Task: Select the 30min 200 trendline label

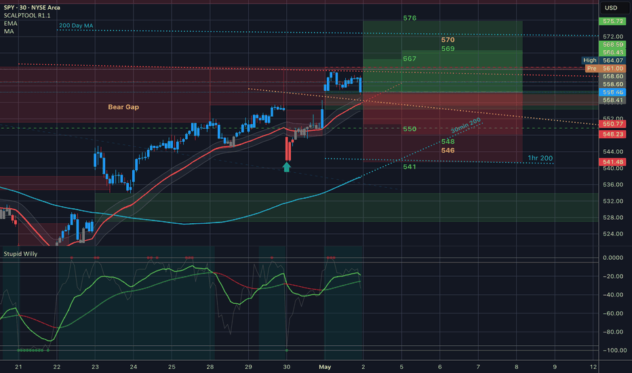Action: 466,125
